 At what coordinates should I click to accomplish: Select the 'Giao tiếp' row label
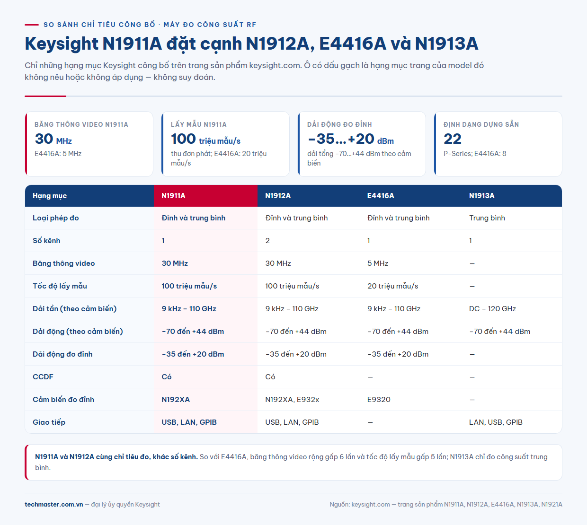click(49, 422)
